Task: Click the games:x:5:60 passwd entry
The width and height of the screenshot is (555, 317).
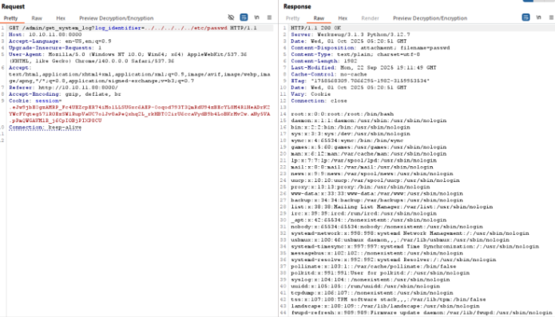Action: coord(368,147)
